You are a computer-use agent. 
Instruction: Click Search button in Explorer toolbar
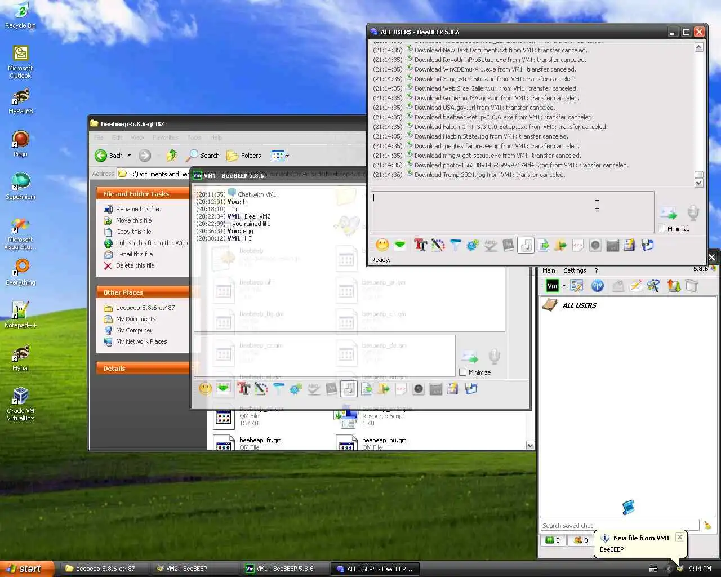[x=203, y=156]
